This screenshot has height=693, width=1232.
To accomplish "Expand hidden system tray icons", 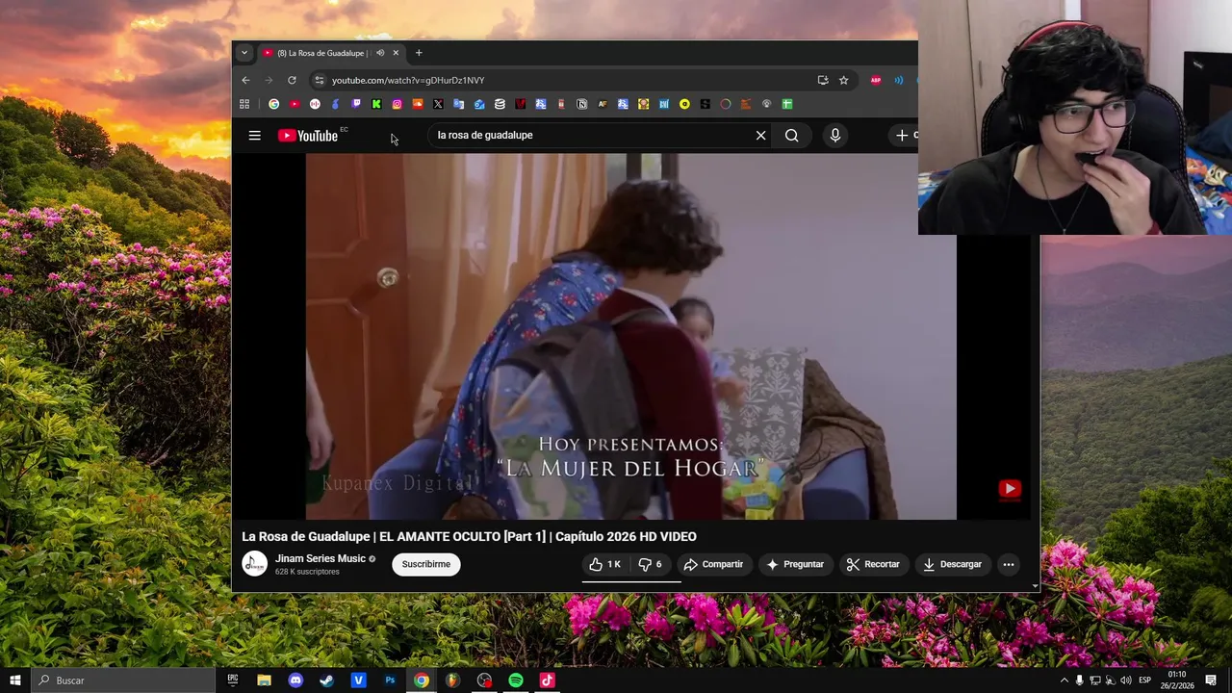I will point(1064,680).
